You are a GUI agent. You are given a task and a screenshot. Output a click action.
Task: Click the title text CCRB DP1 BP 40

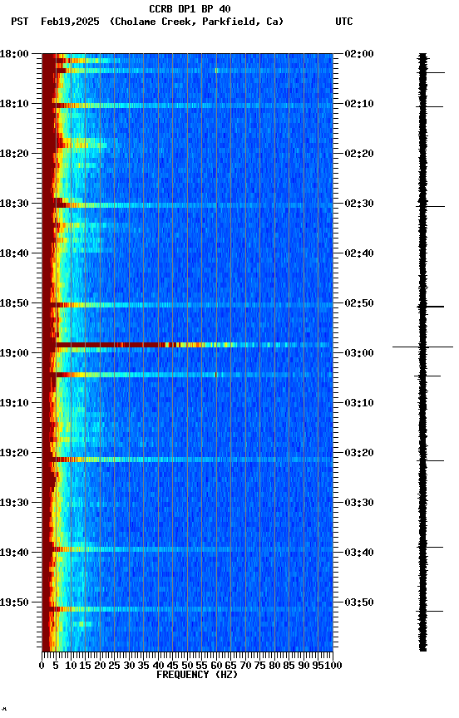[x=190, y=8]
